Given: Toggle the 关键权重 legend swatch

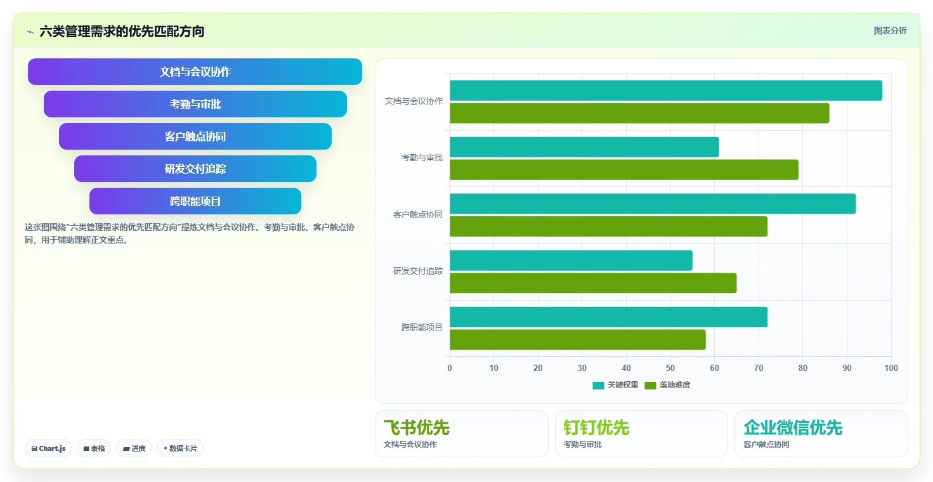Looking at the screenshot, I should pyautogui.click(x=598, y=385).
